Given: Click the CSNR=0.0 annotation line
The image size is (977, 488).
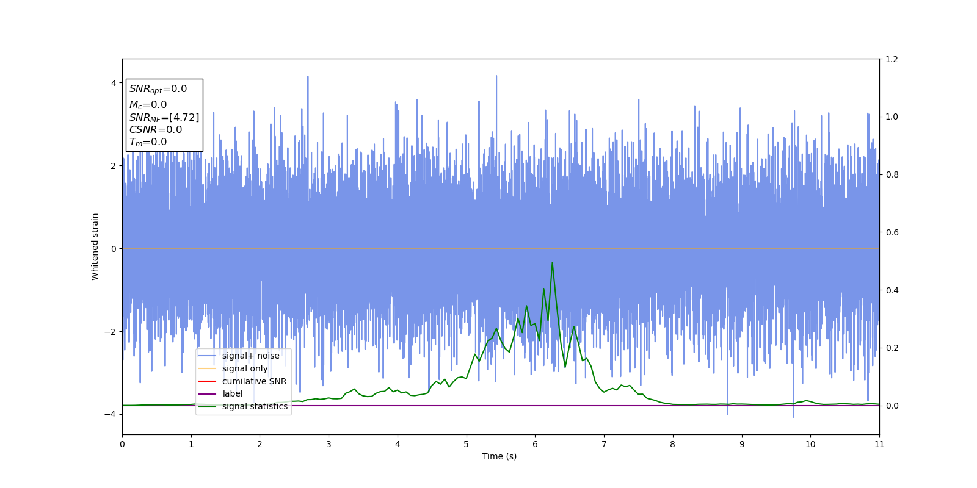Looking at the screenshot, I should click(156, 130).
